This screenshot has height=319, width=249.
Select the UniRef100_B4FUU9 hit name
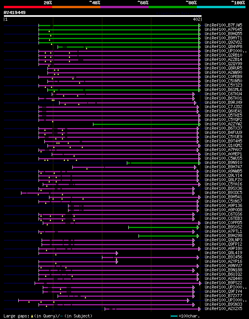(x=223, y=133)
